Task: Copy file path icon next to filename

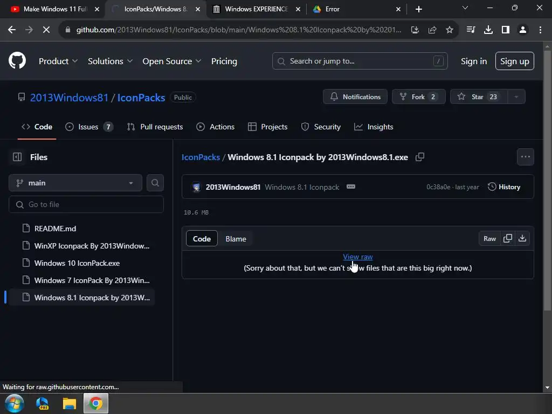Action: coord(419,157)
